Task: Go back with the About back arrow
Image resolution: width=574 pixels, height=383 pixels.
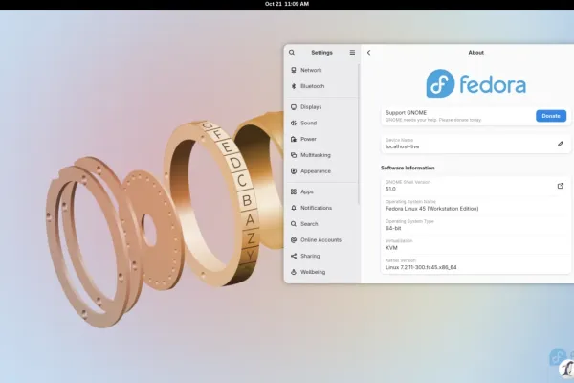Action: click(368, 53)
